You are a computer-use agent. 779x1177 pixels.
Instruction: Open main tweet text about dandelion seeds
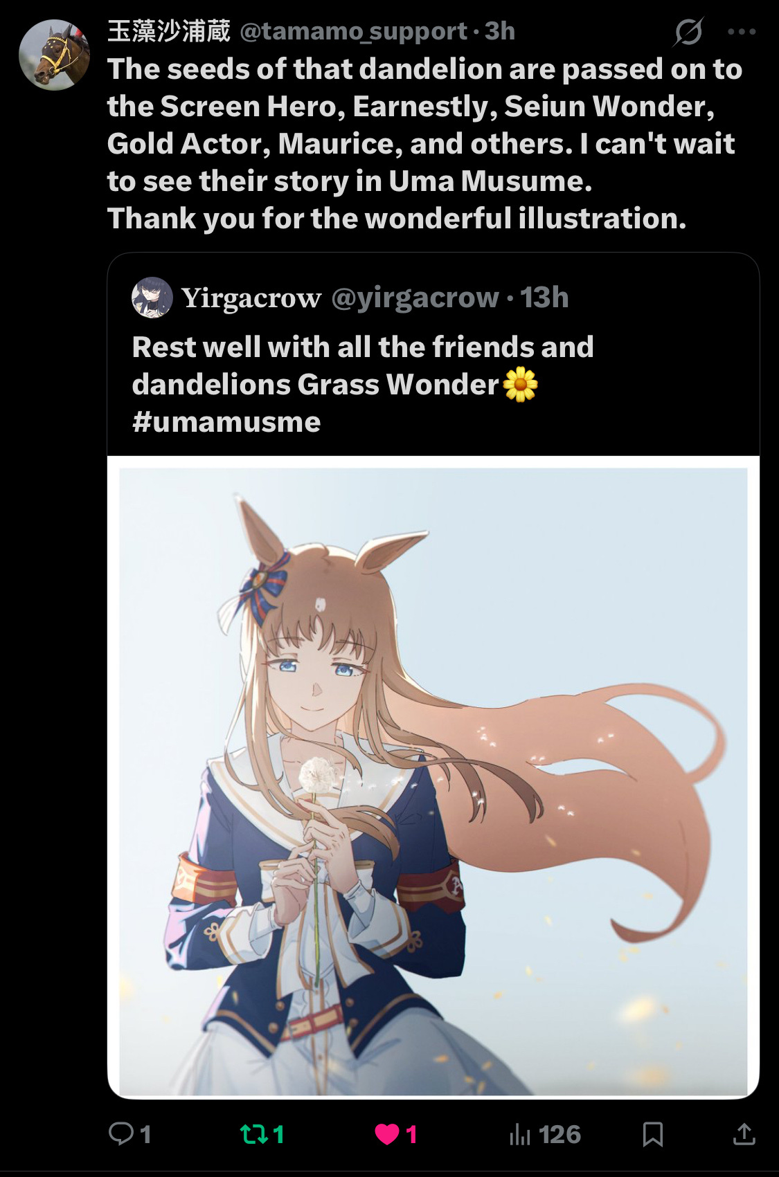tap(424, 144)
